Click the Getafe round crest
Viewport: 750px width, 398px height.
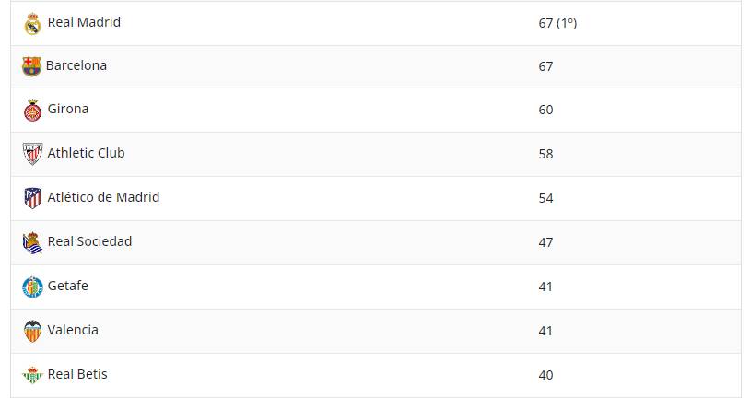coord(32,287)
